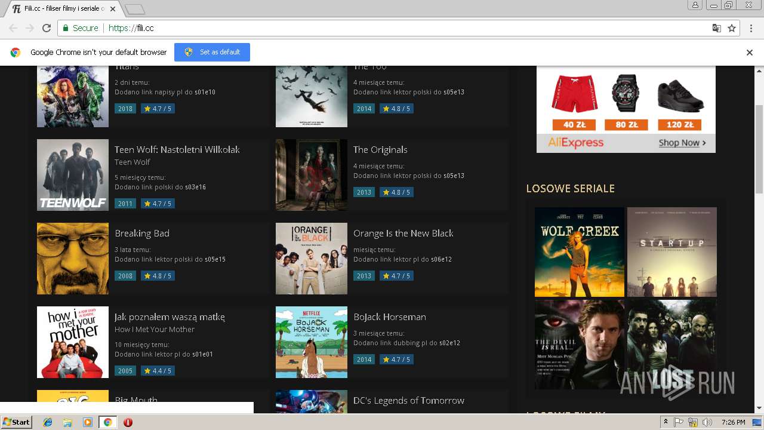The height and width of the screenshot is (430, 764).
Task: View site info via the Secure padlock
Action: 80,28
